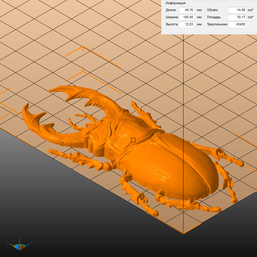Click the small square marker on the beetle

pos(133,140)
